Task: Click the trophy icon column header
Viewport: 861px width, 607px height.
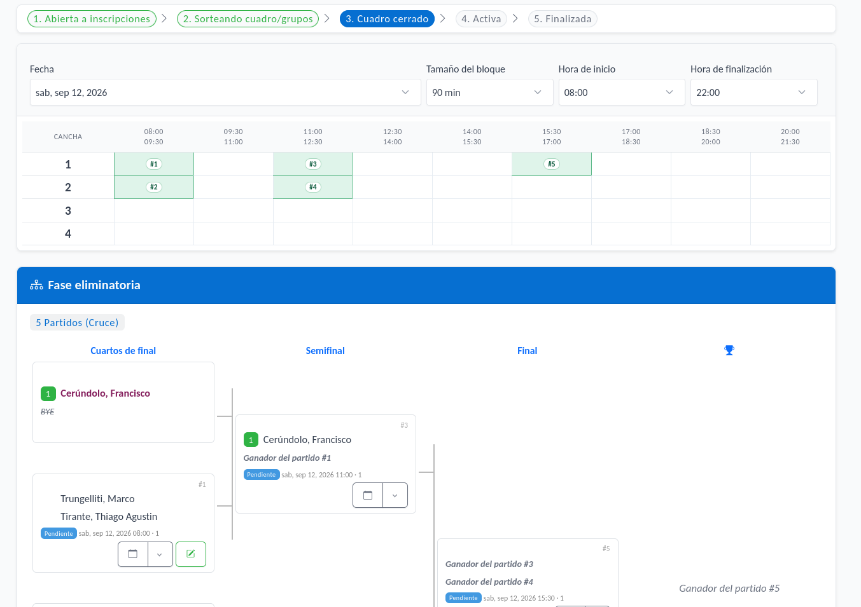Action: [x=729, y=350]
